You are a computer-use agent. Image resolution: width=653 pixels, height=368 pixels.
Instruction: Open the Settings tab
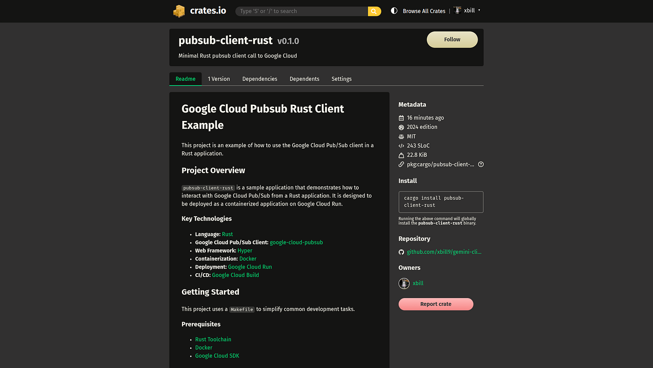[x=341, y=79]
